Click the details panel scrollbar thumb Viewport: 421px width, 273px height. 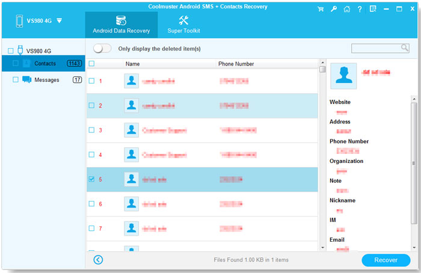[x=414, y=163]
